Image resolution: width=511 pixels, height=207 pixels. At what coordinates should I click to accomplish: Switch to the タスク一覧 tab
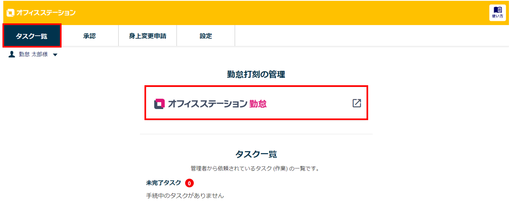point(32,36)
